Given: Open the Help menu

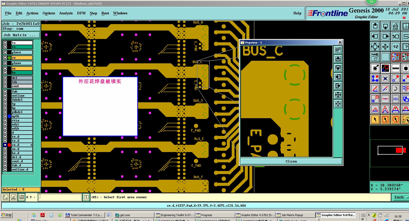Looking at the screenshot, I should click(297, 13).
